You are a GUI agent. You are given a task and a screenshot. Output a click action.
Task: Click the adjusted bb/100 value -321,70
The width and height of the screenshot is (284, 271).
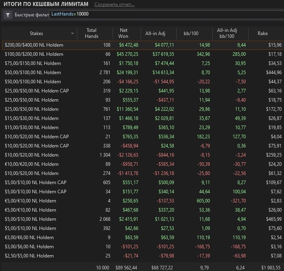[239, 201]
